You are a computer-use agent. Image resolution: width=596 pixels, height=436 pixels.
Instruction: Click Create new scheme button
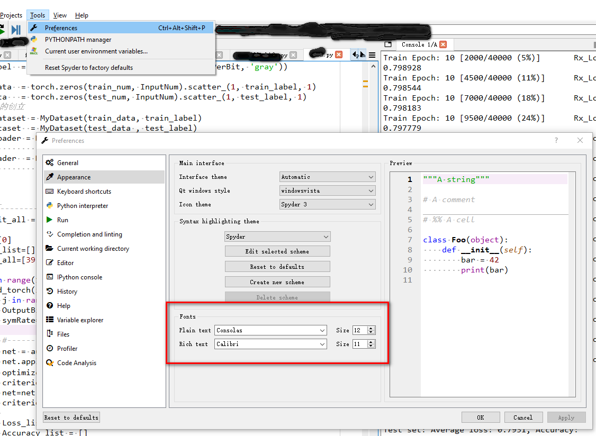277,282
